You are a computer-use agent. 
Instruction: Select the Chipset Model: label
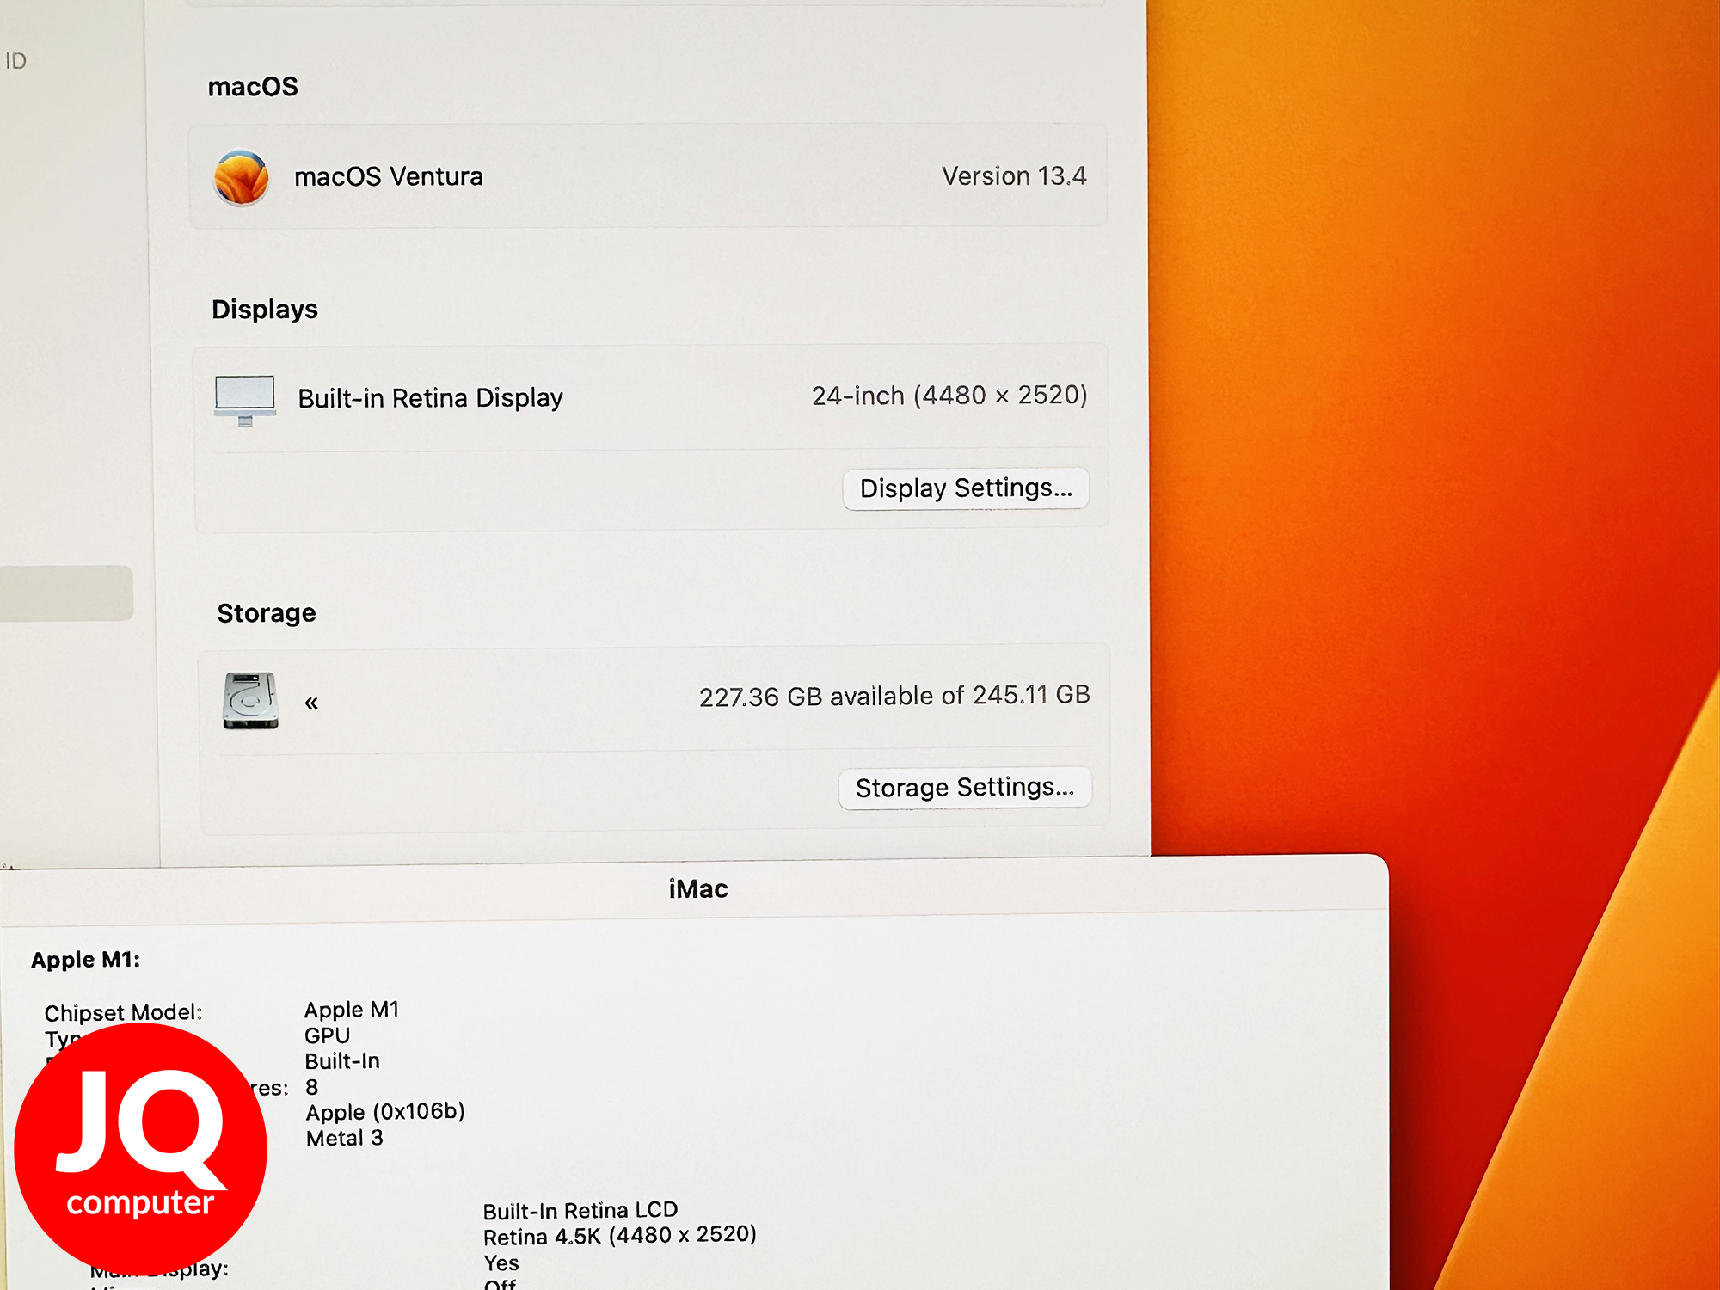click(x=124, y=1013)
